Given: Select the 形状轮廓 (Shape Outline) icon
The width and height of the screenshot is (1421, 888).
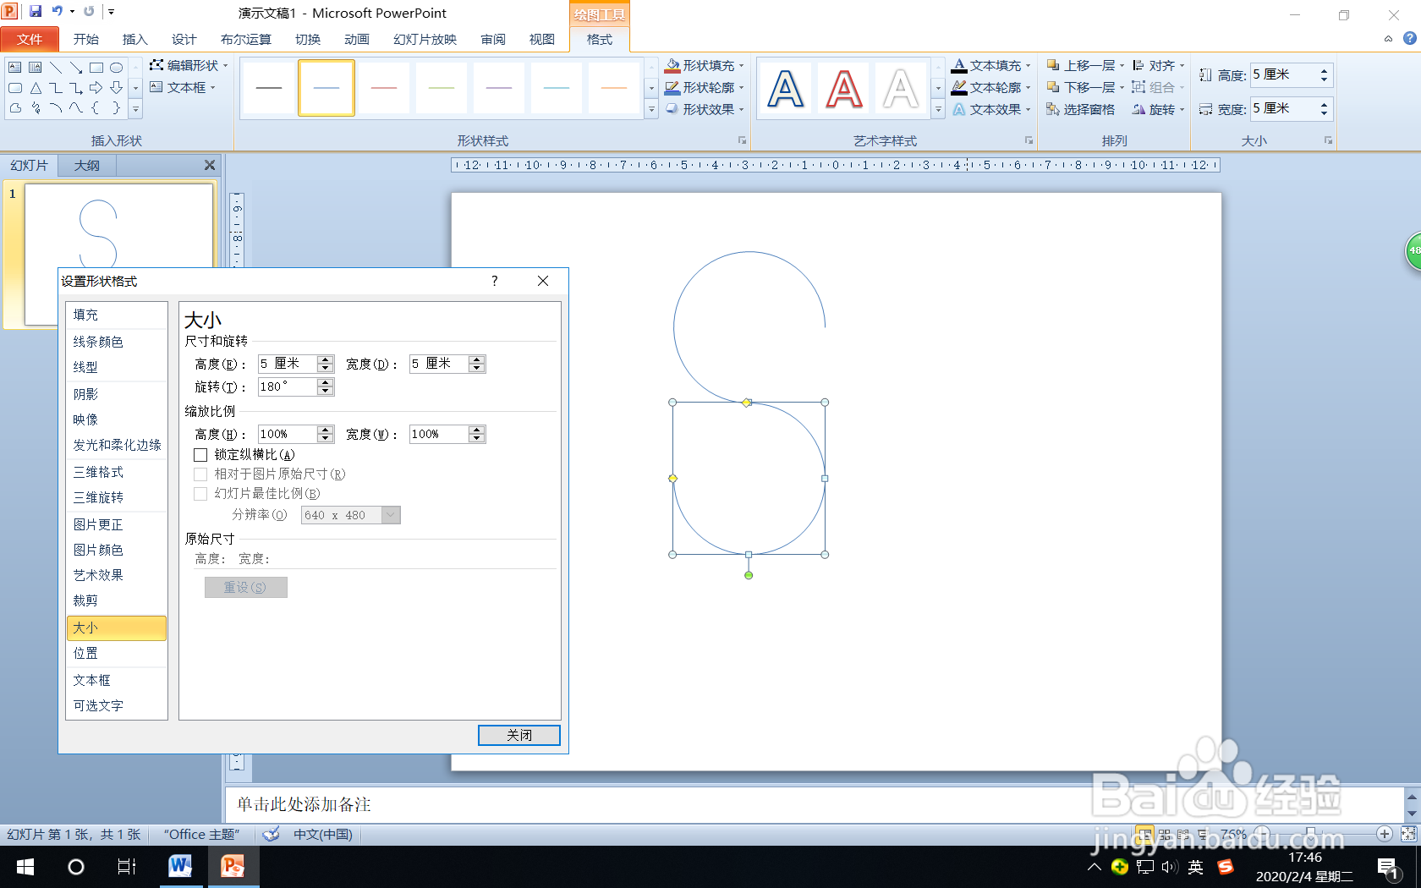Looking at the screenshot, I should tap(705, 87).
